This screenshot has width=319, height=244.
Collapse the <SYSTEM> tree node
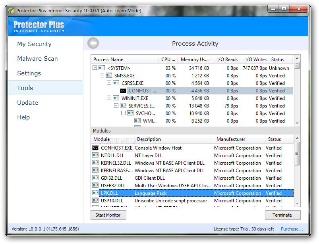coord(95,68)
